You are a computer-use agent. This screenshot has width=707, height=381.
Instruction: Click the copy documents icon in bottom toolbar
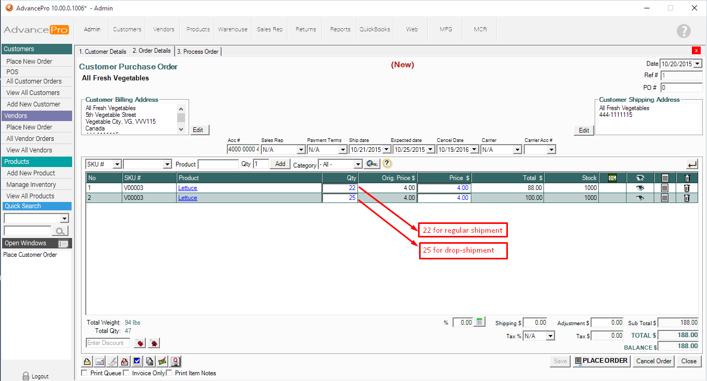(x=149, y=361)
